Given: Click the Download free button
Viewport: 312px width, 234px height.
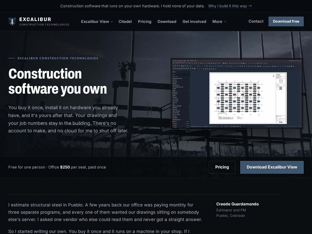Looking at the screenshot, I should [x=286, y=21].
